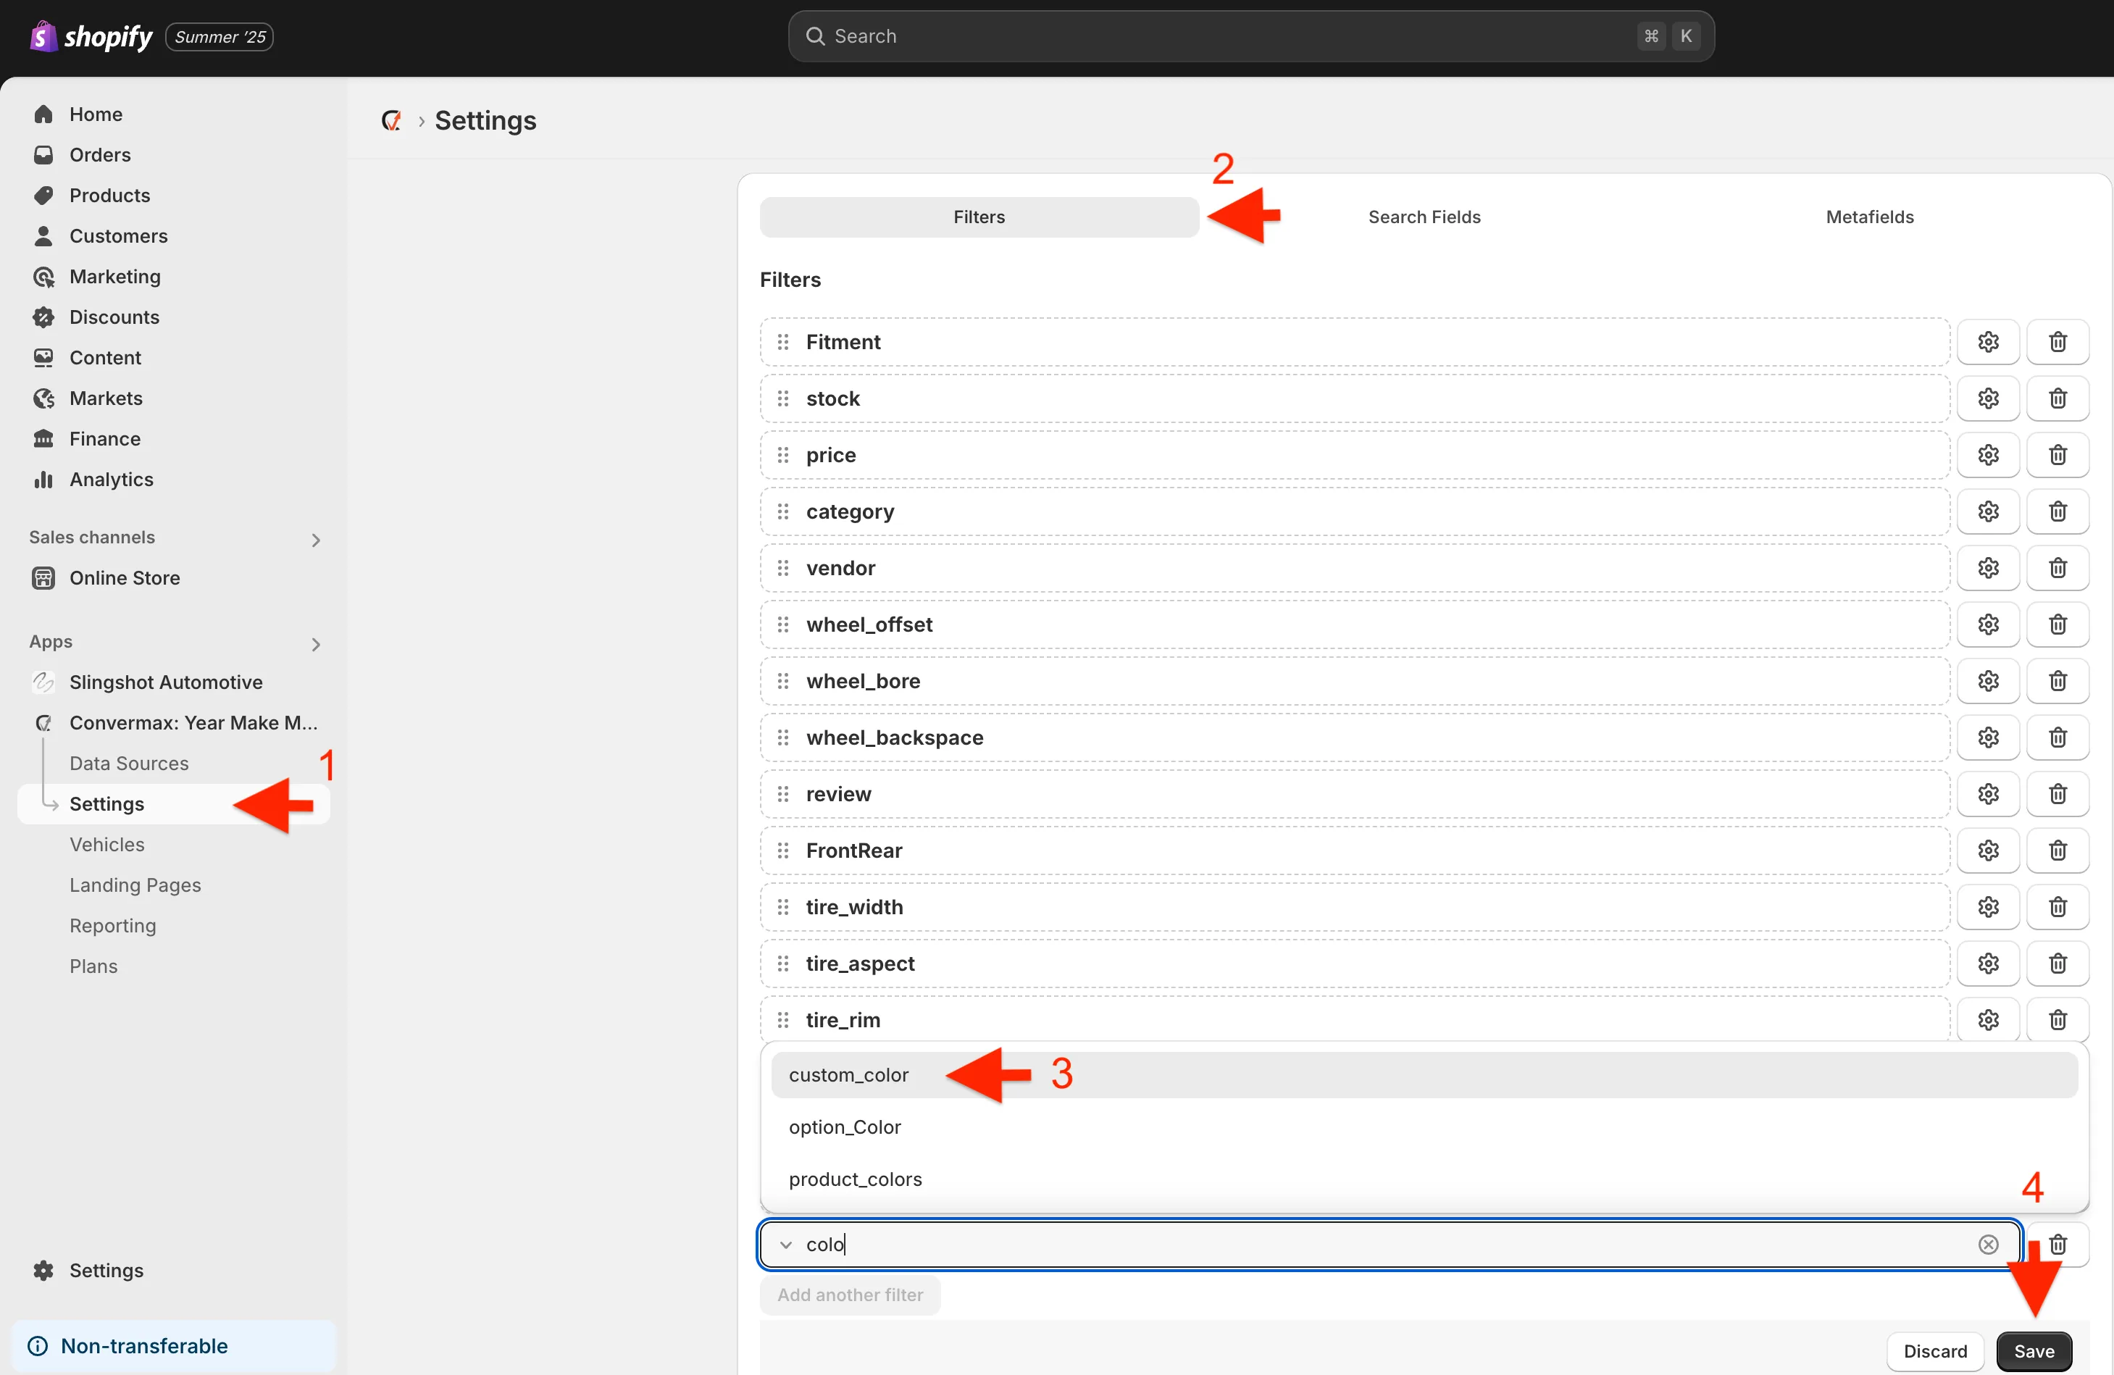The width and height of the screenshot is (2114, 1375).
Task: Clear the colo filter search text
Action: (1988, 1245)
